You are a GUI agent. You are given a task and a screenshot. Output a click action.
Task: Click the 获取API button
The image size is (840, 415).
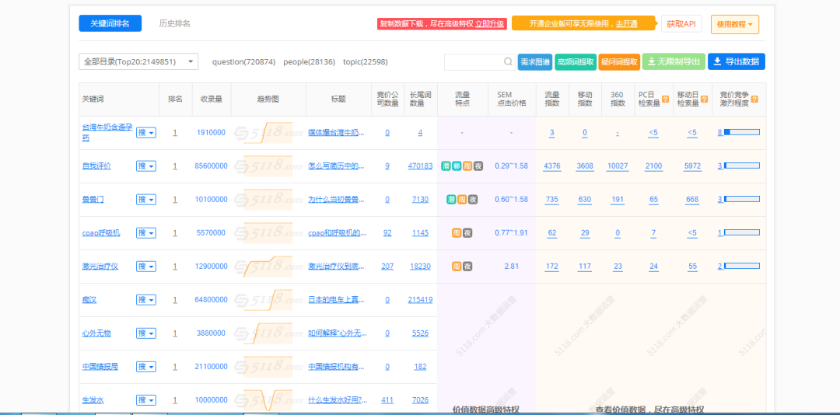[681, 24]
